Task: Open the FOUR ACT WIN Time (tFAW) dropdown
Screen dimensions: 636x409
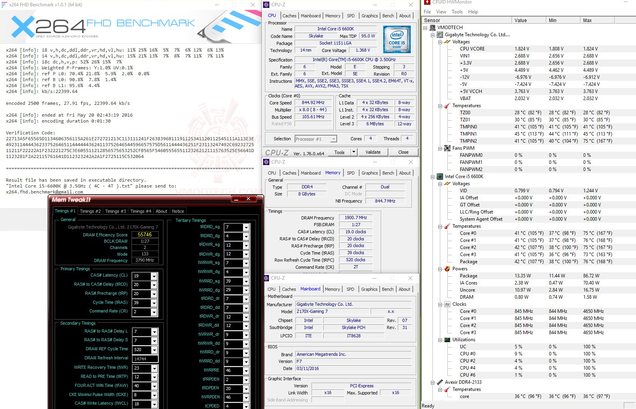Action: coord(154,386)
